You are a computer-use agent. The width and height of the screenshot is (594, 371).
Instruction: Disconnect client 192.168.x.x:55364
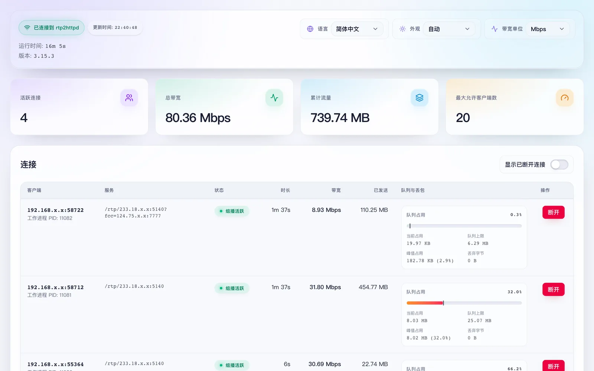coord(554,366)
